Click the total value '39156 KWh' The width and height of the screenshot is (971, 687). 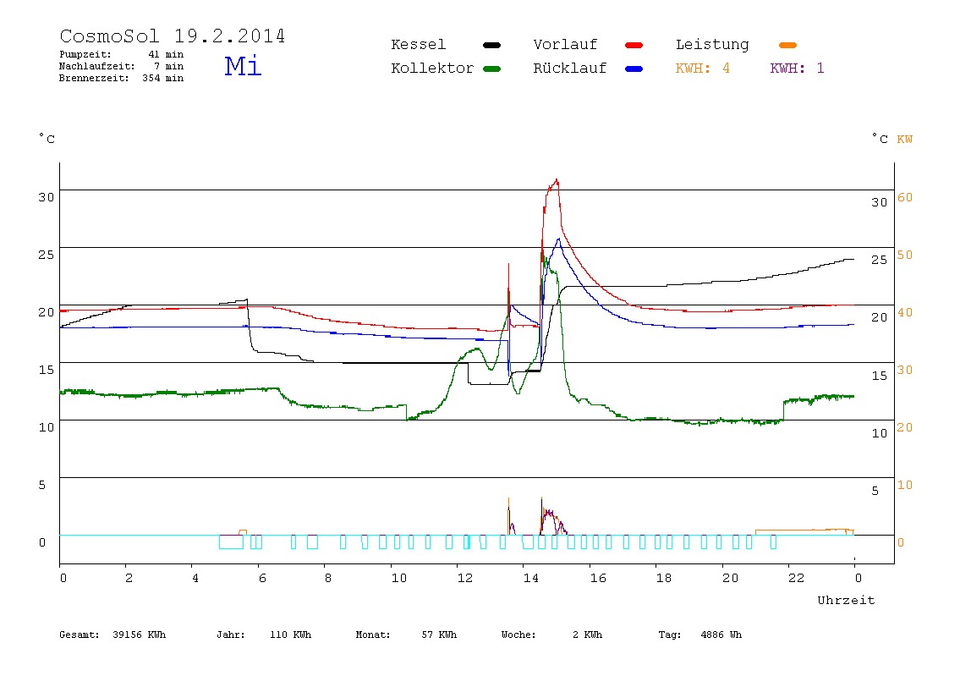point(140,635)
